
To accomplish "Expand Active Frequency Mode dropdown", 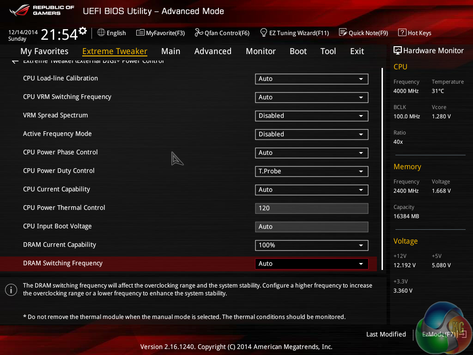I will [x=312, y=135].
